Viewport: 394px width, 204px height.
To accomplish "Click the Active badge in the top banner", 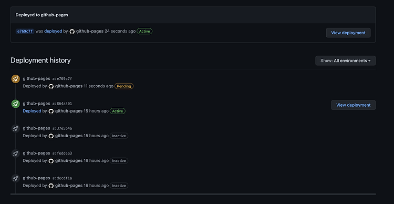I will coord(144,32).
